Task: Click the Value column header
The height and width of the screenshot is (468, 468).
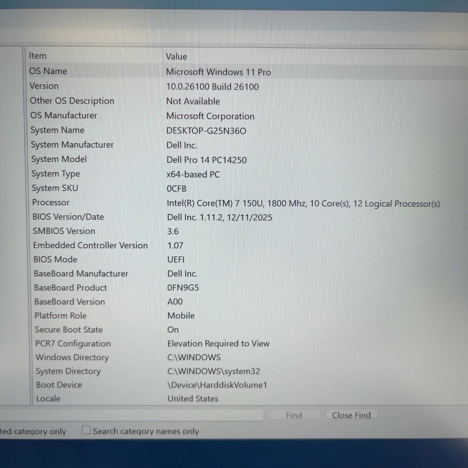Action: (x=176, y=56)
